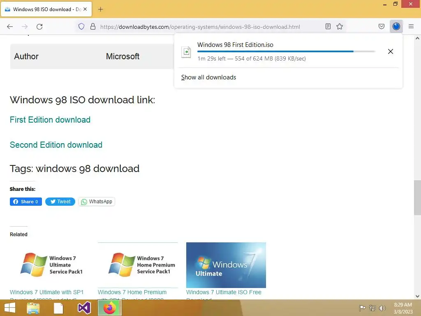Open the Firefox hamburger application menu

411,26
